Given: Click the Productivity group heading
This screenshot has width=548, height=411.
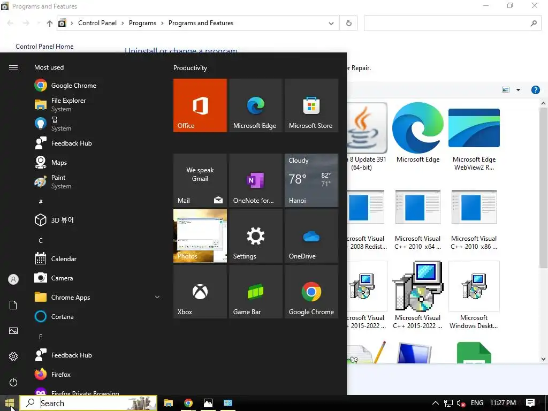Looking at the screenshot, I should [x=190, y=68].
